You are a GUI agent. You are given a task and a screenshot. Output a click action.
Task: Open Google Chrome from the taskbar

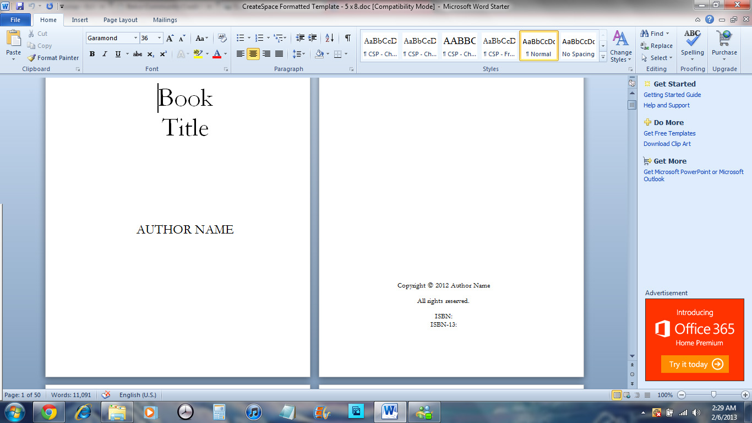click(49, 411)
